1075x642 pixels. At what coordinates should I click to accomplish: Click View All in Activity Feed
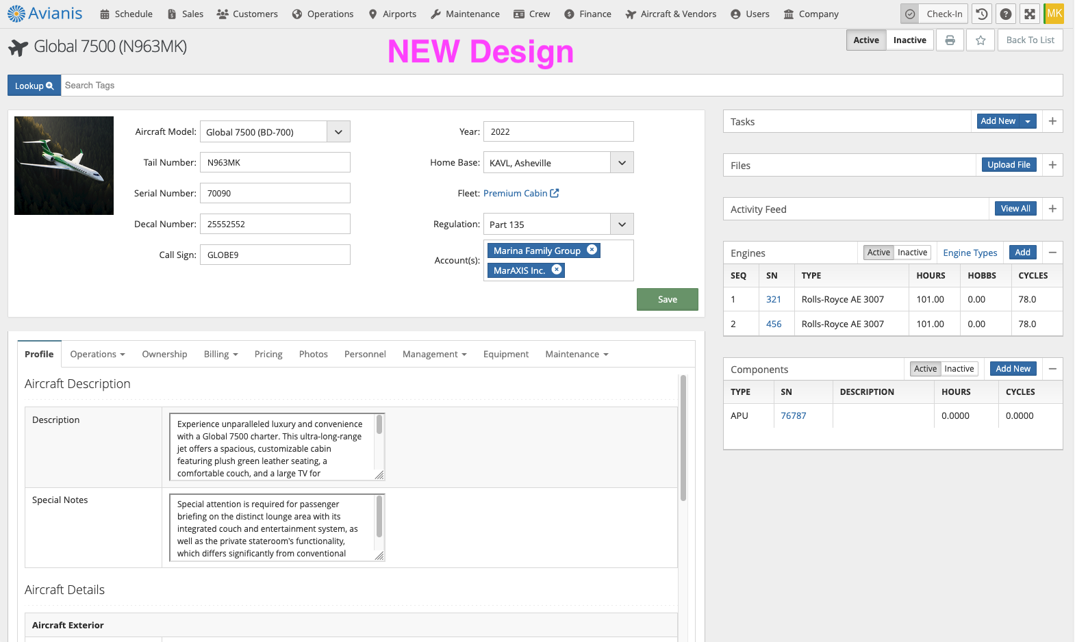(1015, 209)
